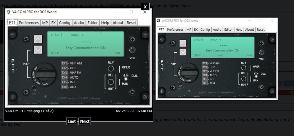Open Audio tab in lightbox window

point(79,23)
